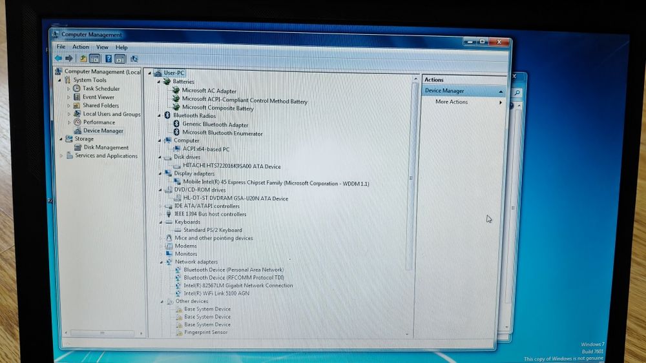Collapse the Network adapters category
Screen dimensions: 646x363
(x=161, y=262)
